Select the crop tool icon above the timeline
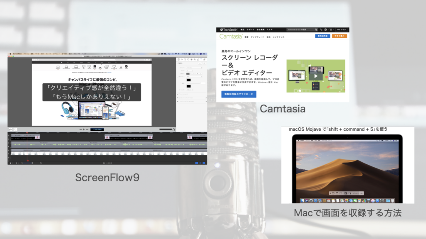The width and height of the screenshot is (426, 239). pos(15,129)
